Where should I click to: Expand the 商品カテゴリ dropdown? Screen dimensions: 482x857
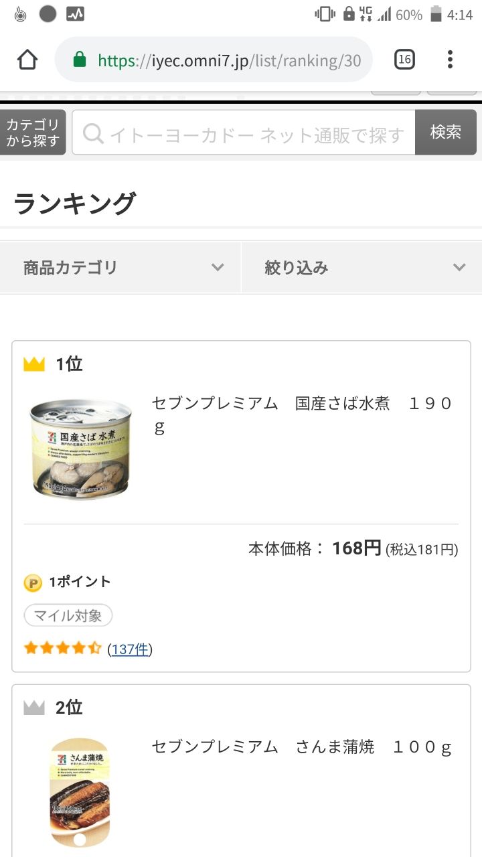coord(120,267)
